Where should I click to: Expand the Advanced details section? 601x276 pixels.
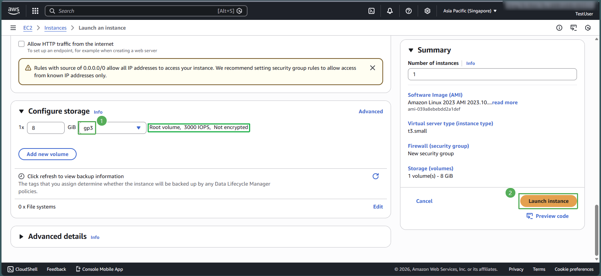click(21, 237)
